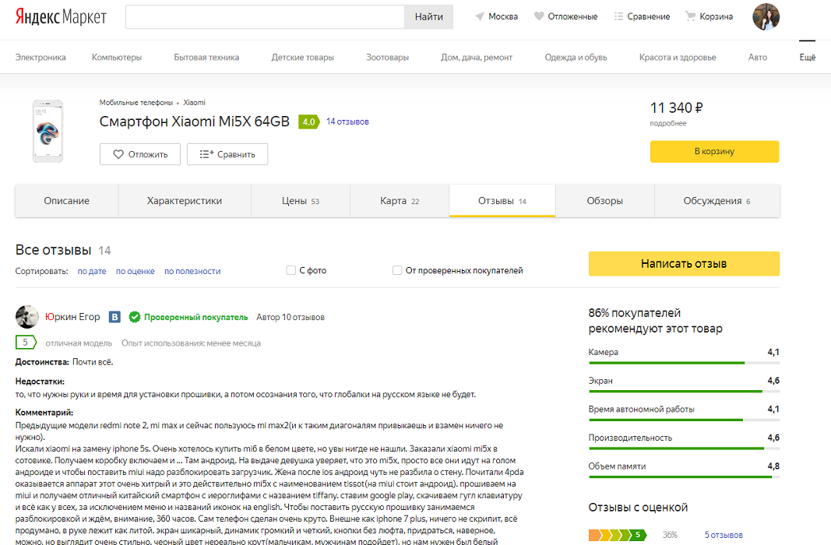
Task: Open the Авто category
Action: pyautogui.click(x=757, y=57)
